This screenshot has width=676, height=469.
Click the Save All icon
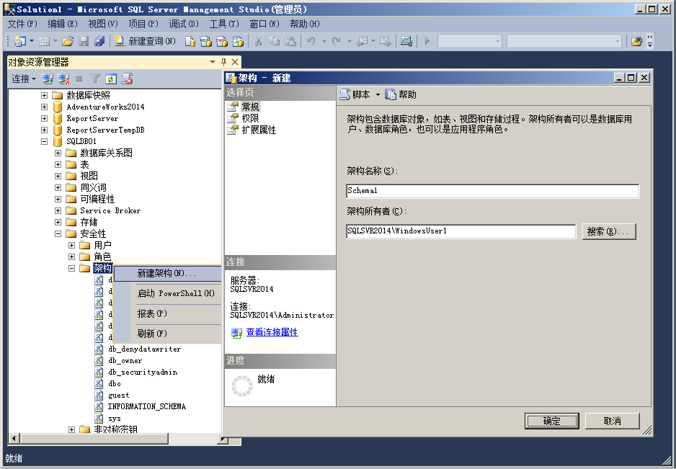[99, 41]
